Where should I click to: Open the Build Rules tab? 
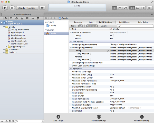(143, 22)
